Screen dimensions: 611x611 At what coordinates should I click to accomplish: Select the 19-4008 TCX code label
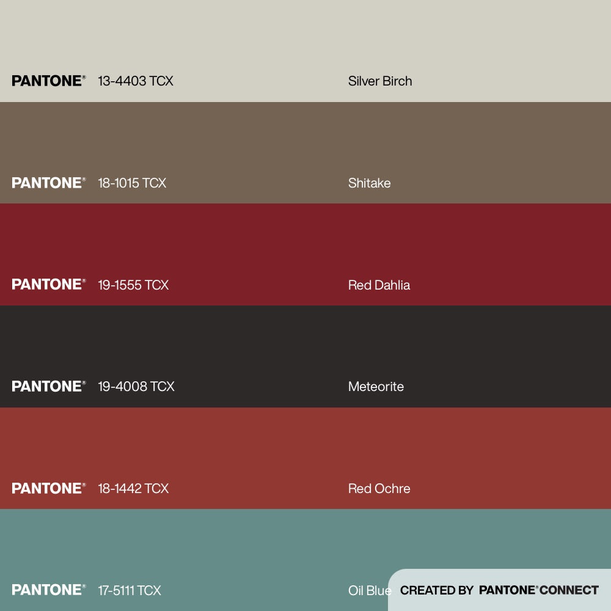pos(136,387)
